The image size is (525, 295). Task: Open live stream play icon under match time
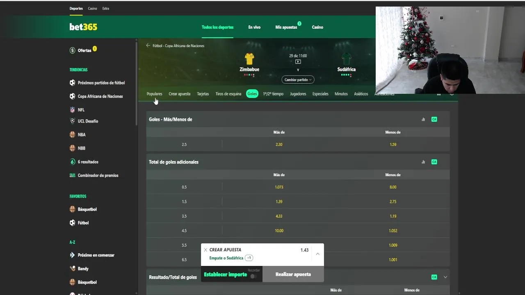[298, 62]
